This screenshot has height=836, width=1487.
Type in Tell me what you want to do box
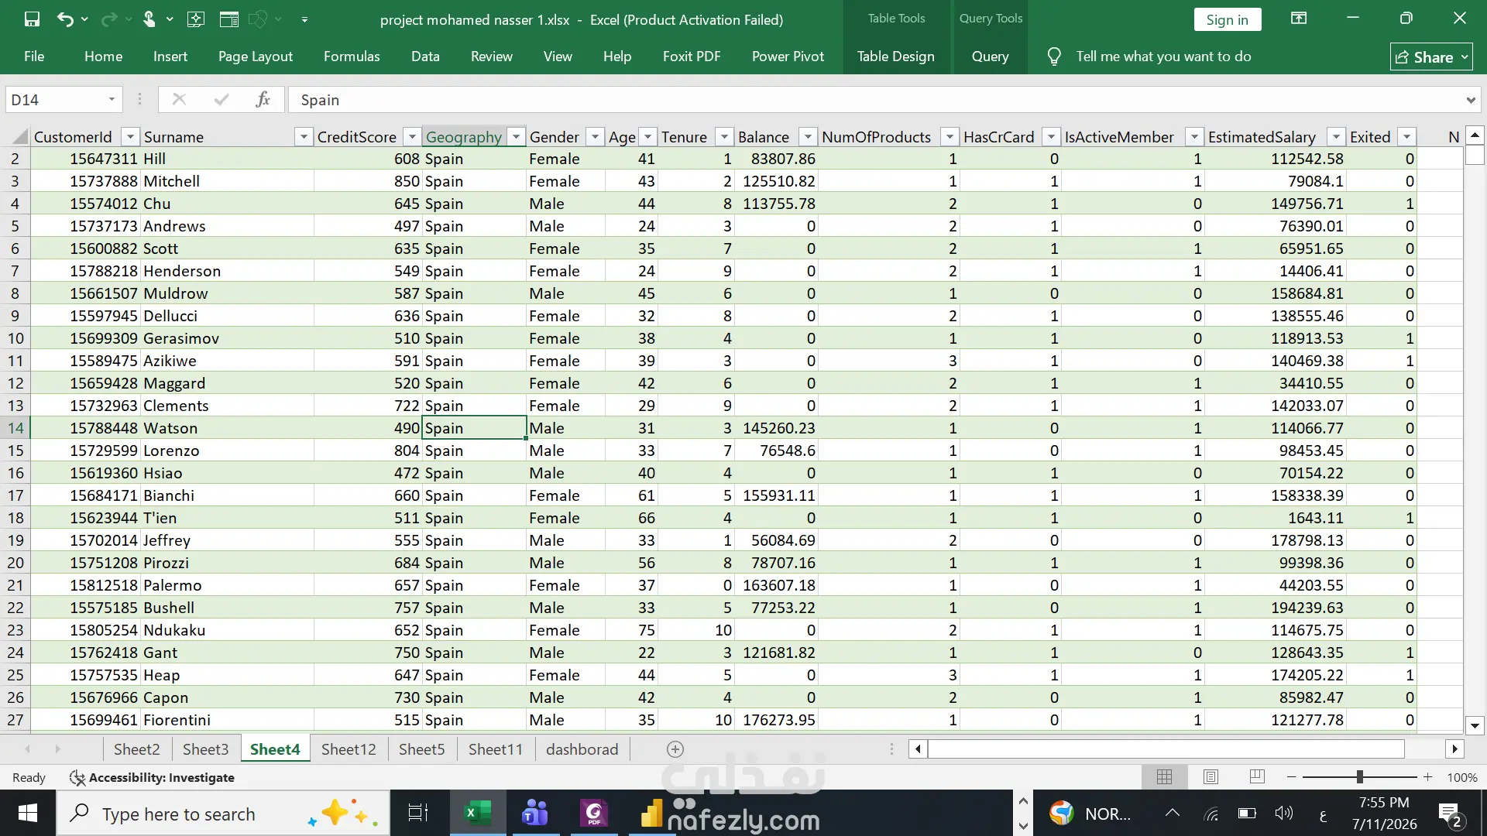pyautogui.click(x=1163, y=57)
